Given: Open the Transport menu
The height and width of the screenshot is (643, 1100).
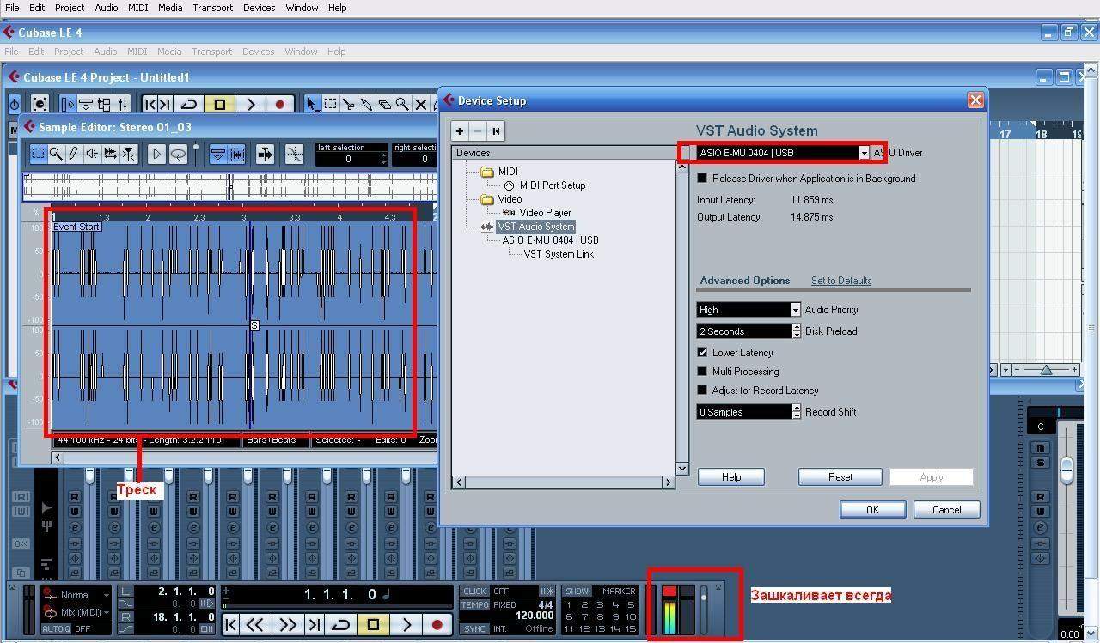Looking at the screenshot, I should [212, 8].
